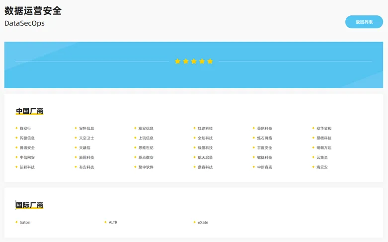This screenshot has height=242, width=388.
Task: Open the Satori international vendor link
Action: pyautogui.click(x=25, y=222)
